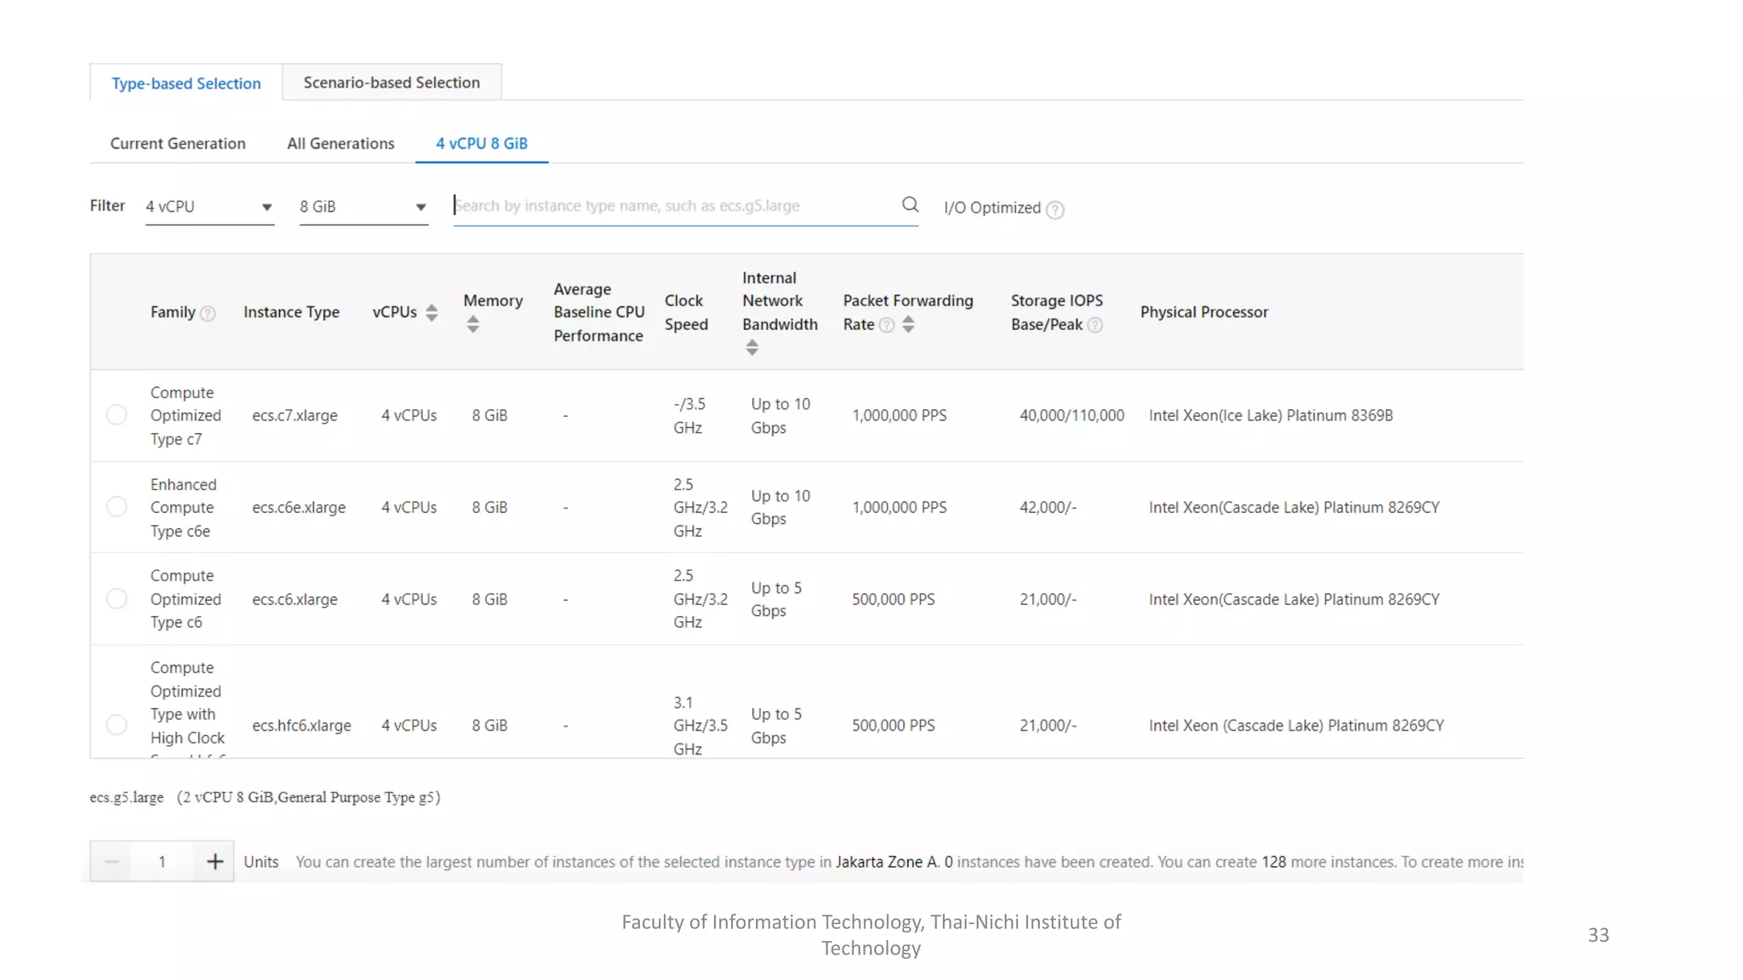
Task: Click the Family column help icon
Action: click(x=208, y=314)
